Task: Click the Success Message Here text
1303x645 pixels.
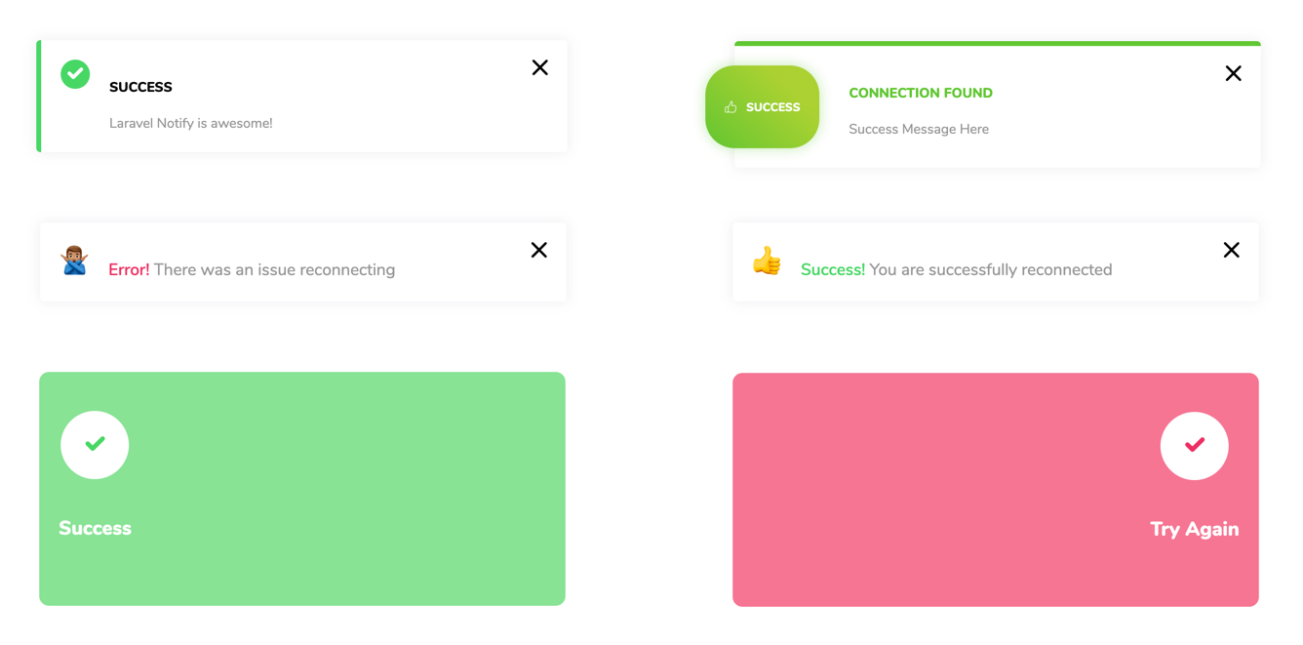Action: click(x=919, y=129)
